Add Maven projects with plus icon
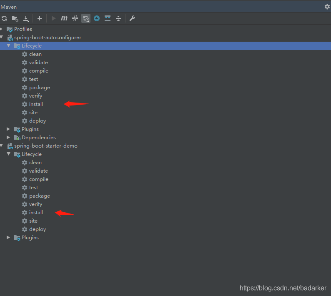The width and height of the screenshot is (331, 296). click(40, 18)
